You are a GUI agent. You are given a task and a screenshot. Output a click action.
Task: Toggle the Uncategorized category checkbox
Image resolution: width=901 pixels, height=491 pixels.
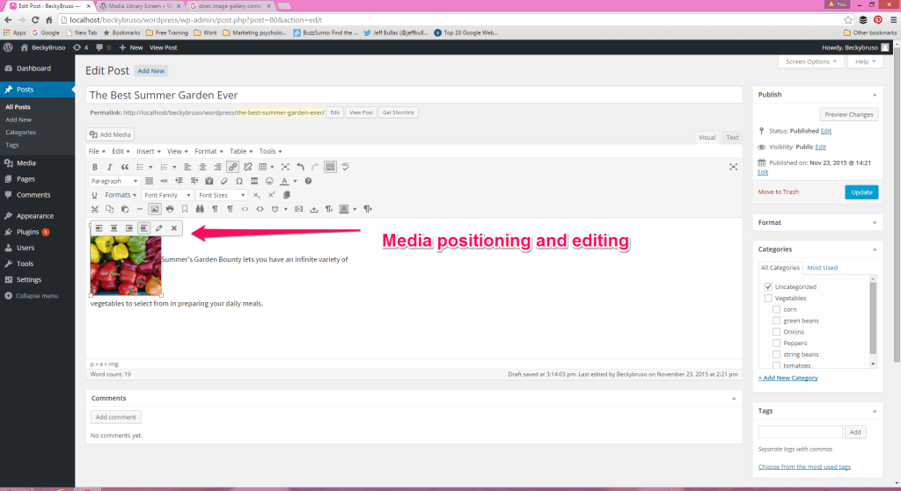point(768,287)
